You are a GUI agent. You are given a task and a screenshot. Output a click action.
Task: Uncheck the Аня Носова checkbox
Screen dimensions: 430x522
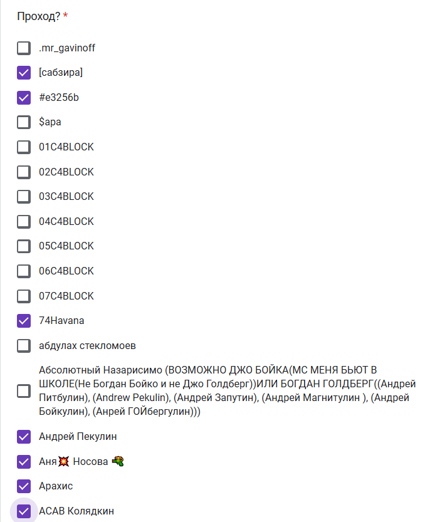pyautogui.click(x=24, y=462)
